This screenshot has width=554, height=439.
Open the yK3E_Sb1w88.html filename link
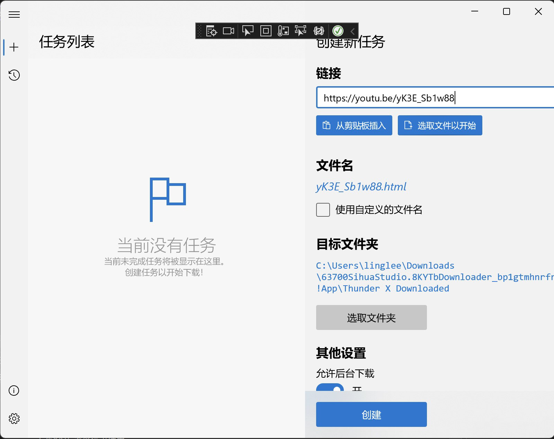[361, 187]
